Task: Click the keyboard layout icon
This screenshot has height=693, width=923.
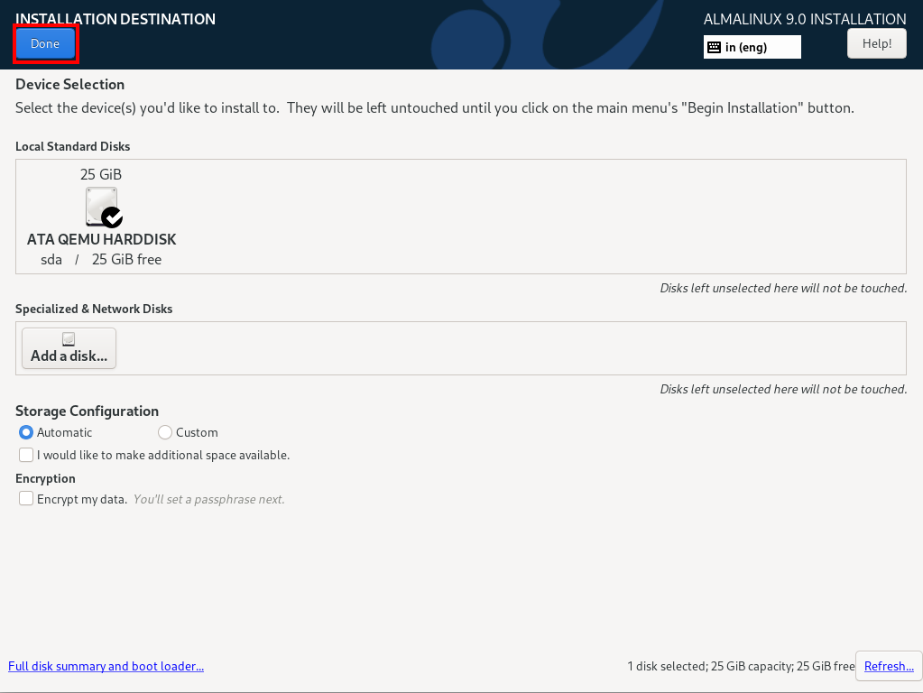Action: coord(714,47)
